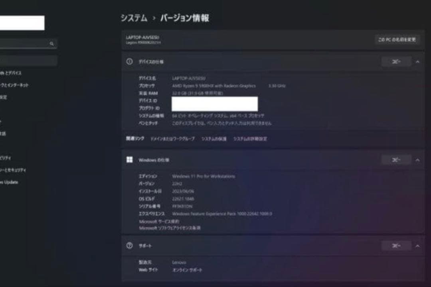Click the info icon next to デバイスの仕様
This screenshot has height=287, width=431.
(129, 62)
